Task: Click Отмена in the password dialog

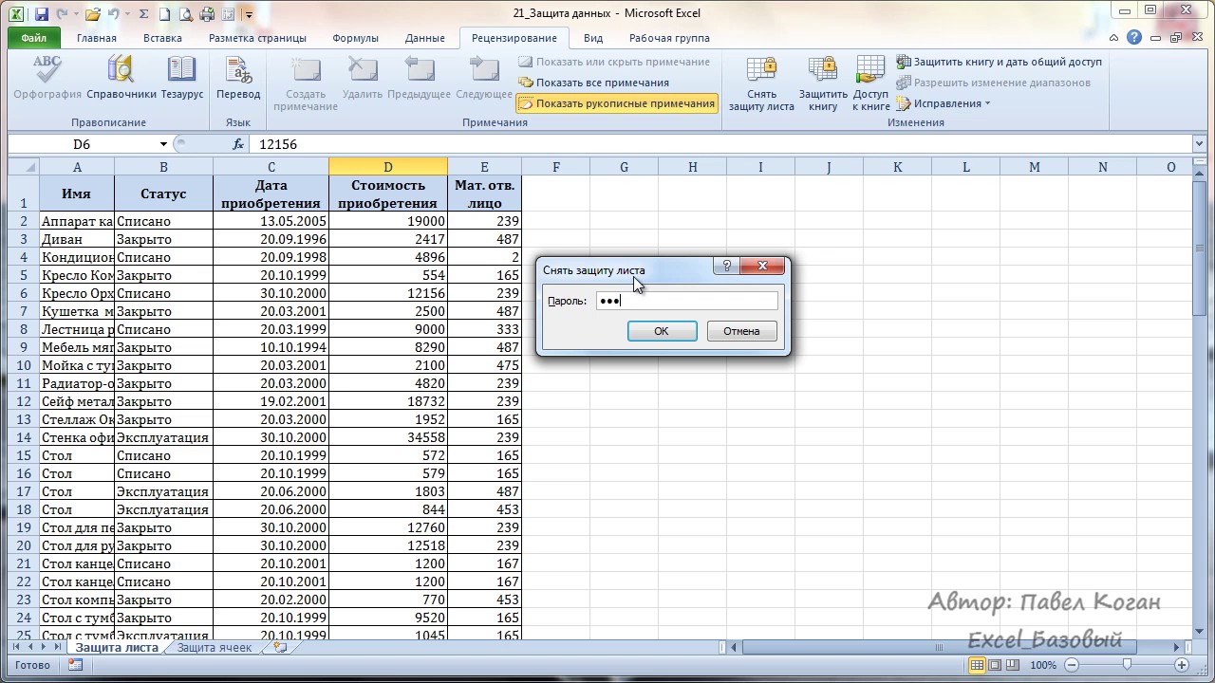Action: click(x=741, y=331)
